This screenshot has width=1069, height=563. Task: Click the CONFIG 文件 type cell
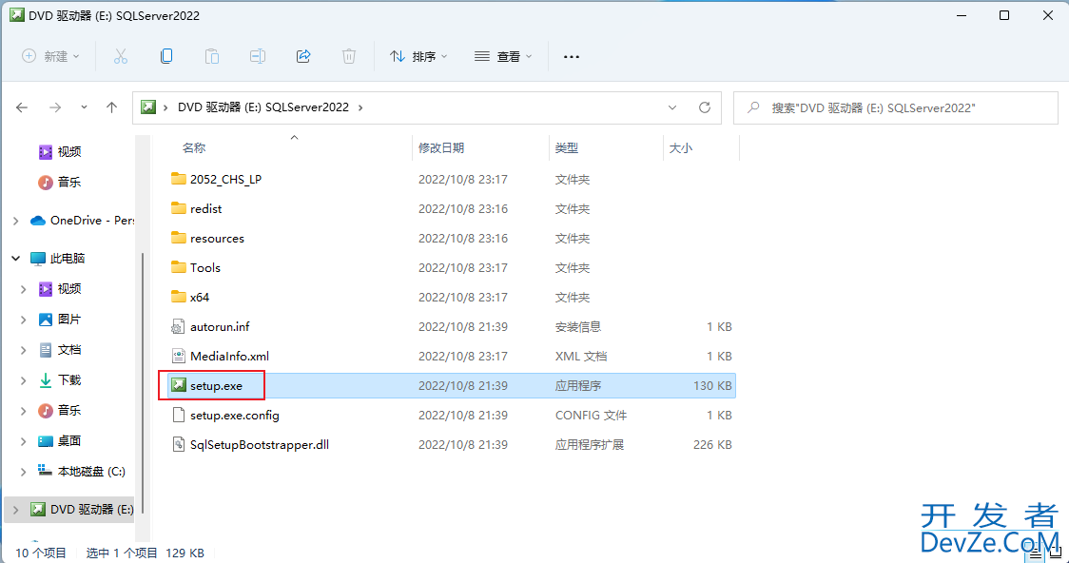(591, 415)
